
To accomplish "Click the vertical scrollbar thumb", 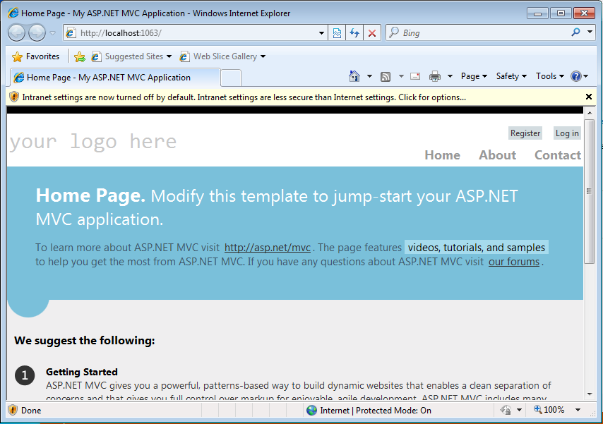I will coord(589,191).
